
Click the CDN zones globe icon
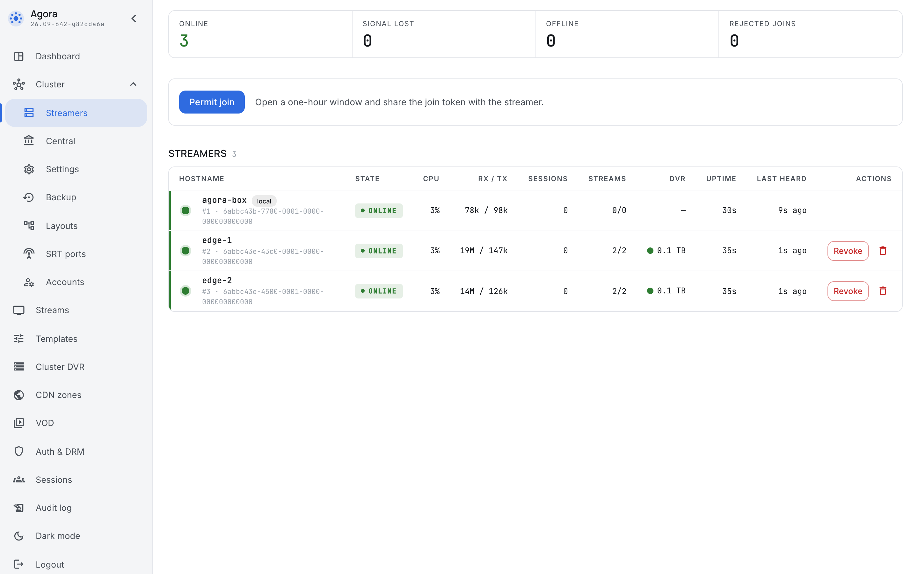(18, 395)
